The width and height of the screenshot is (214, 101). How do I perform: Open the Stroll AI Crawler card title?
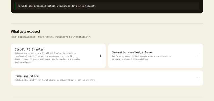(x=29, y=49)
